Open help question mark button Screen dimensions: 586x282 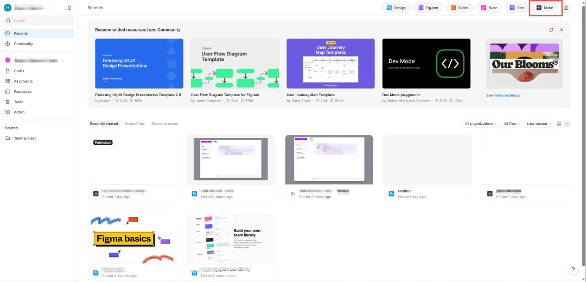pyautogui.click(x=573, y=270)
